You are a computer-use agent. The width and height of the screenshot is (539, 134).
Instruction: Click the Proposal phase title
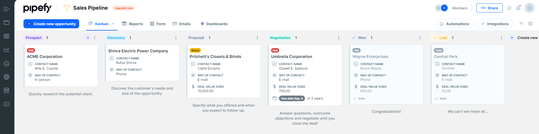click(196, 38)
